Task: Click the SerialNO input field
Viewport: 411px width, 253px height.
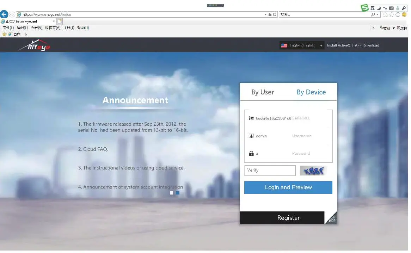Action: (x=288, y=118)
